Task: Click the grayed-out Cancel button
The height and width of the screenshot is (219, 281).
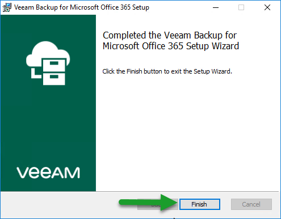Action: point(251,204)
